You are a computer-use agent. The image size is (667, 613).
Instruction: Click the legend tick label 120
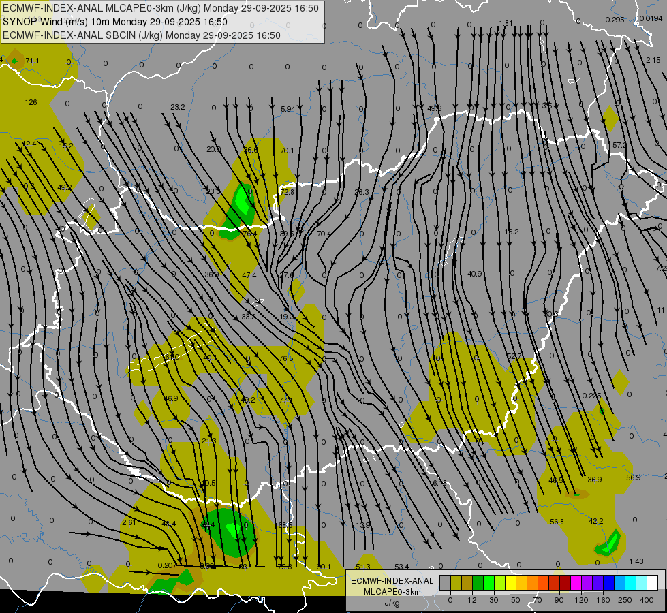(x=581, y=600)
